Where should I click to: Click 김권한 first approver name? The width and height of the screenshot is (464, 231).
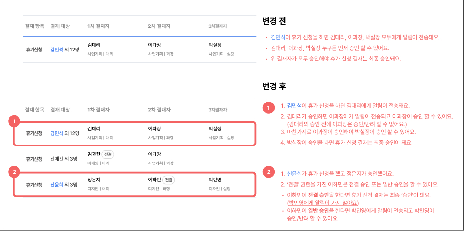tap(95, 154)
